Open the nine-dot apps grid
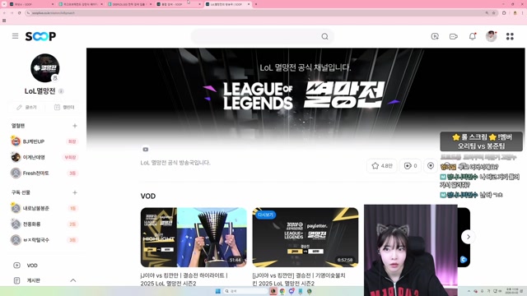The width and height of the screenshot is (527, 296). 510,36
